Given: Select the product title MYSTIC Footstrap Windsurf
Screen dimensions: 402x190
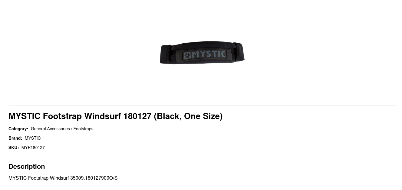Looking at the screenshot, I should point(64,116).
